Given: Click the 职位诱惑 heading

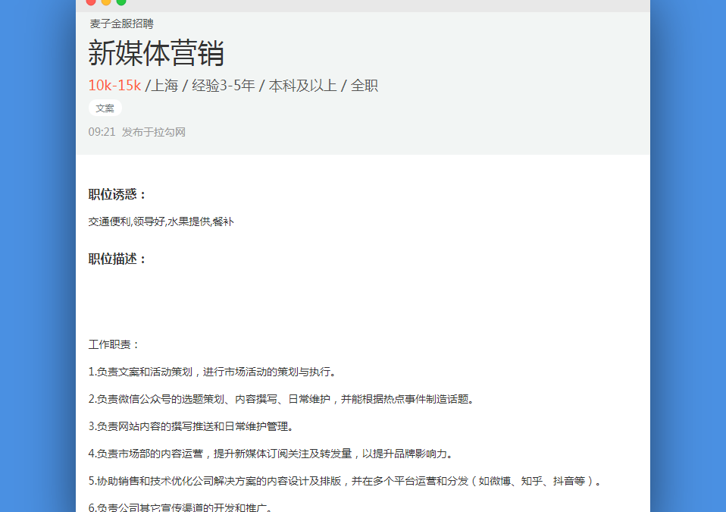Looking at the screenshot, I should click(x=117, y=194).
